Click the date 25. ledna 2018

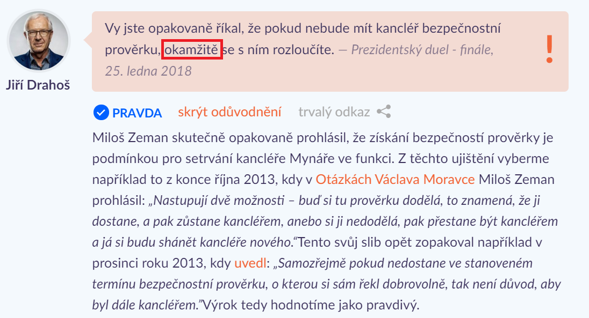click(x=148, y=71)
